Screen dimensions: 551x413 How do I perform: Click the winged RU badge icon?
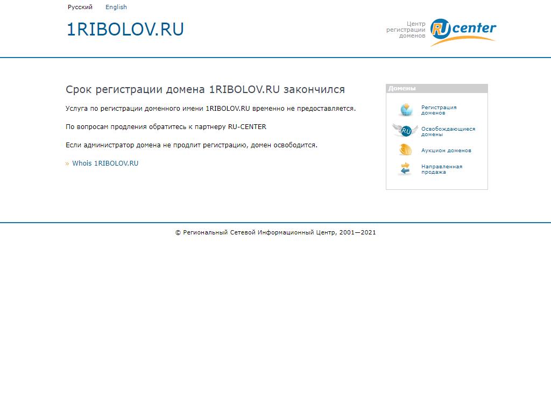pos(405,131)
